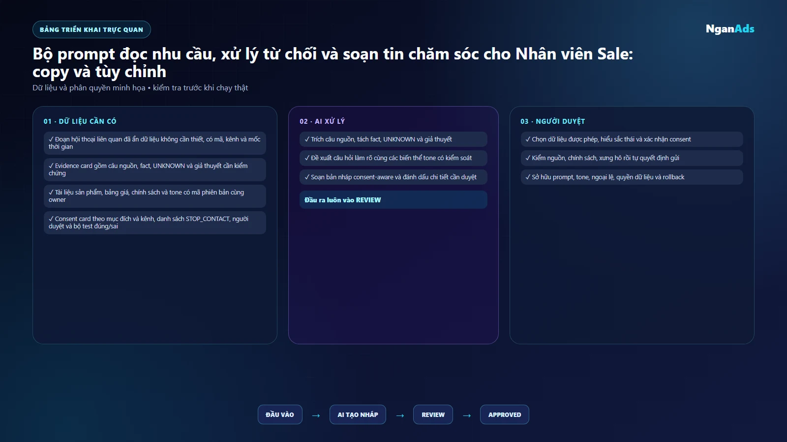Screen dimensions: 787x442
Task: Select the REVIEW step chip
Action: click(x=433, y=414)
